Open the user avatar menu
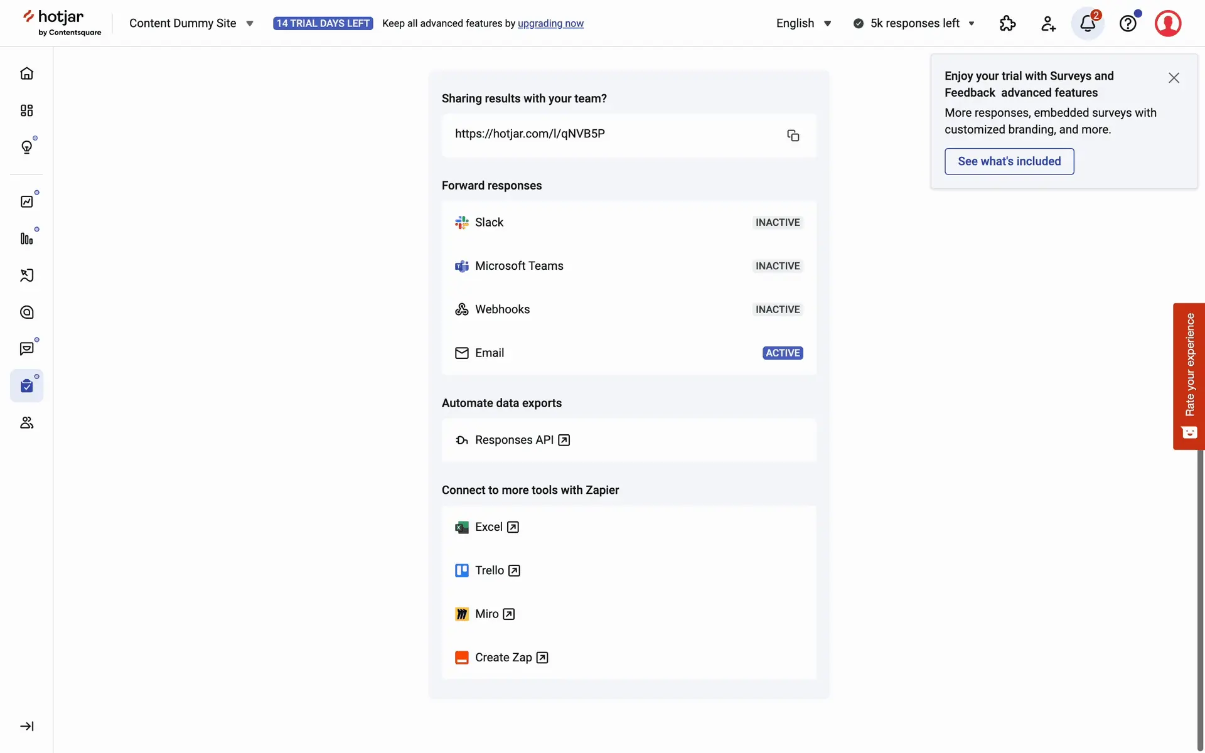Screen dimensions: 1205x753 1167,23
